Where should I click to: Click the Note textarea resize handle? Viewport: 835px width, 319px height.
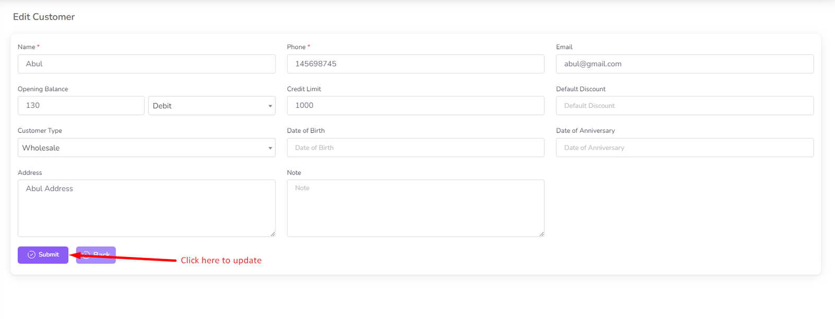point(542,234)
